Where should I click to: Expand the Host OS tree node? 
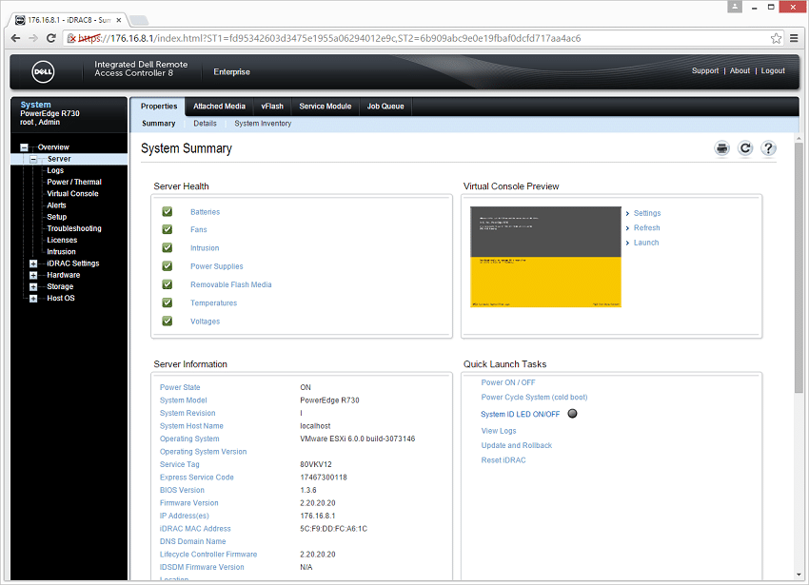[x=33, y=299]
